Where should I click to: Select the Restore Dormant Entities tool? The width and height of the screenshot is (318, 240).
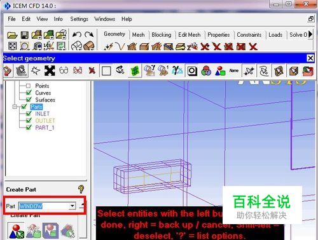192,46
